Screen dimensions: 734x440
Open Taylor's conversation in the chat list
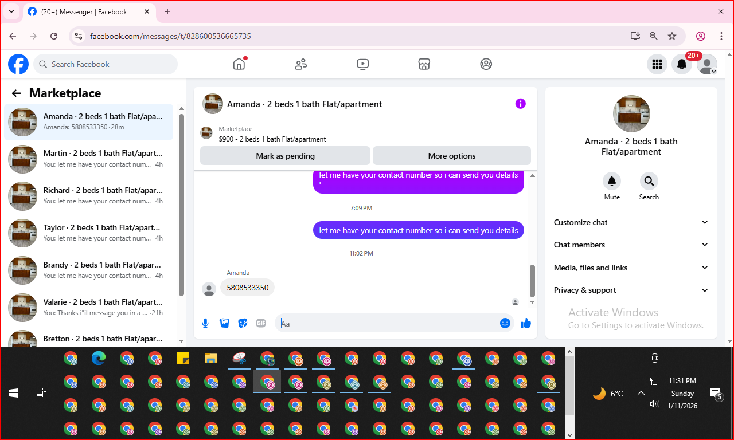[89, 233]
